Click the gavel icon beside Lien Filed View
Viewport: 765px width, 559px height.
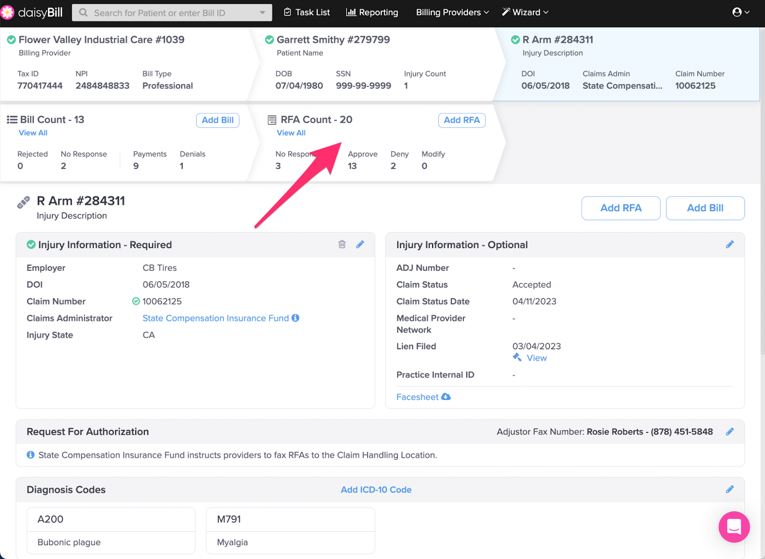coord(517,357)
